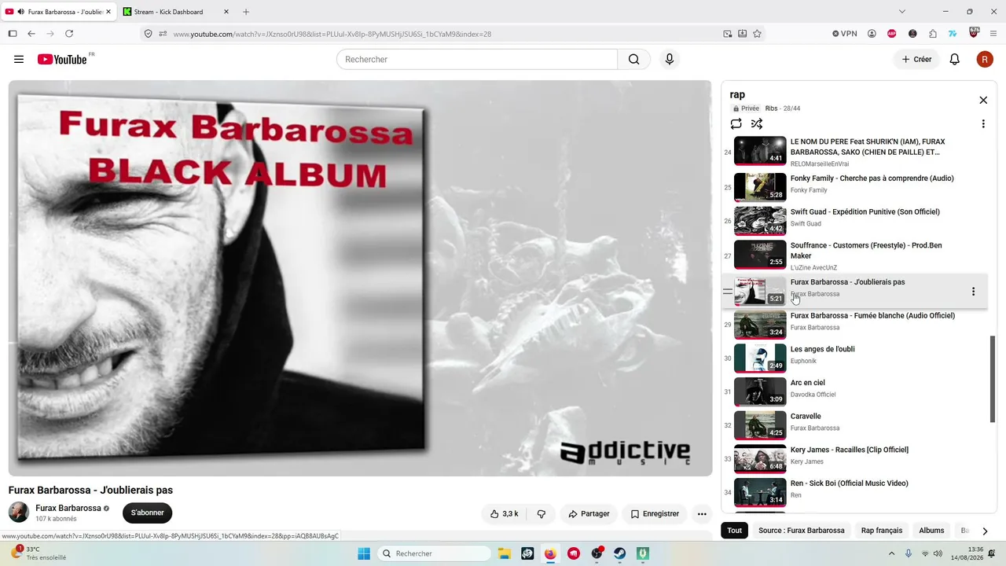
Task: Share the video with Partager
Action: pos(589,514)
